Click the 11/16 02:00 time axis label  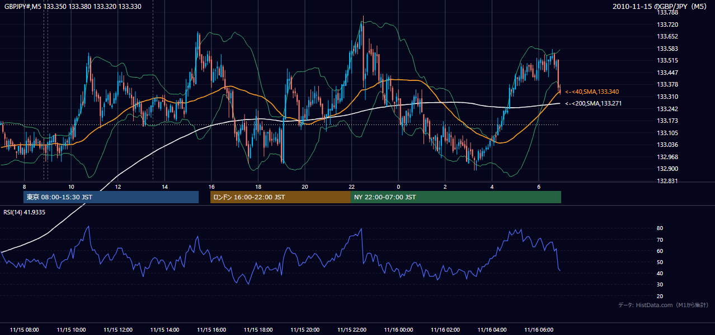click(445, 330)
